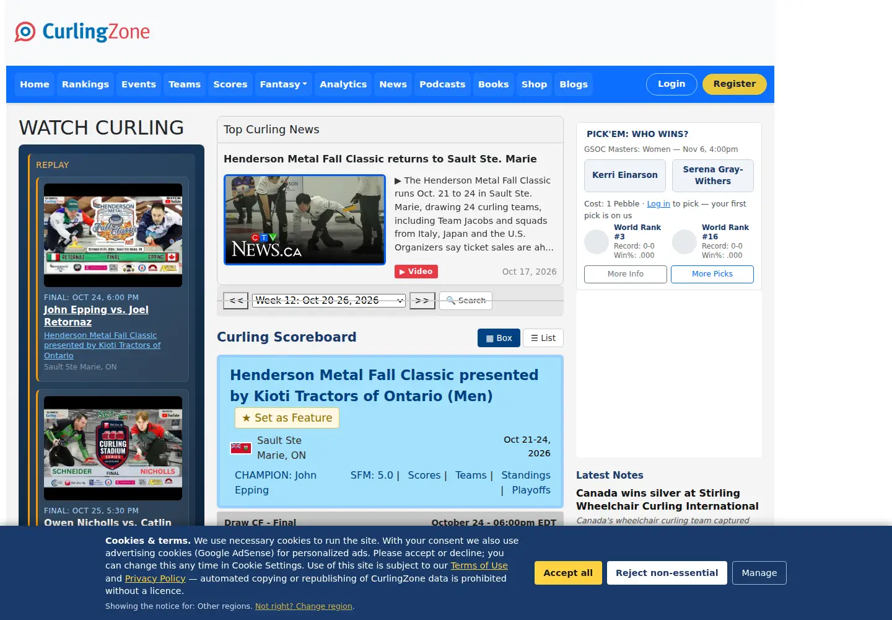Open the News nav item

point(393,84)
